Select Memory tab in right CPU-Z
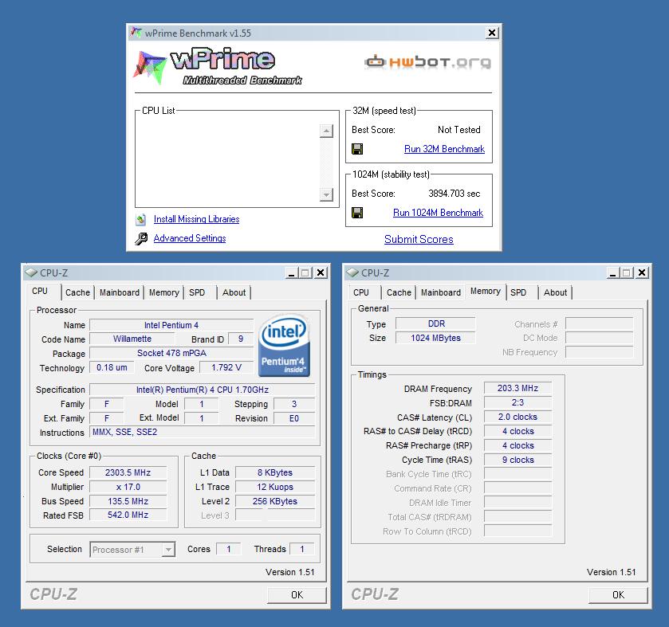The image size is (669, 627). (485, 291)
